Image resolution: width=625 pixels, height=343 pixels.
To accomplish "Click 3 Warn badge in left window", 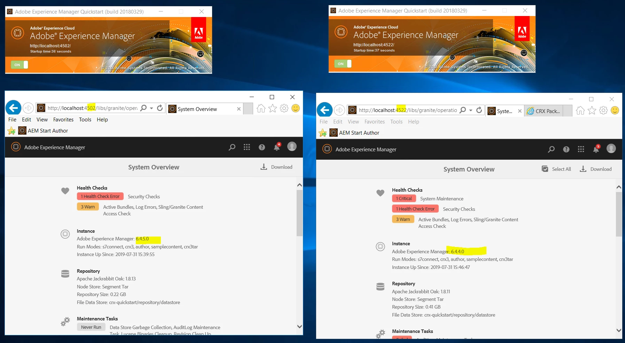I will point(88,207).
